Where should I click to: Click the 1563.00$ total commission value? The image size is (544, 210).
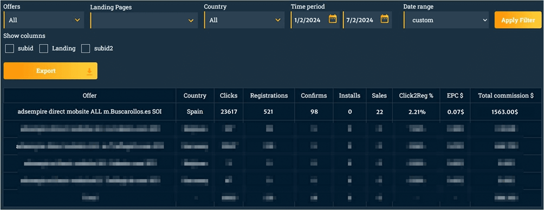[506, 112]
